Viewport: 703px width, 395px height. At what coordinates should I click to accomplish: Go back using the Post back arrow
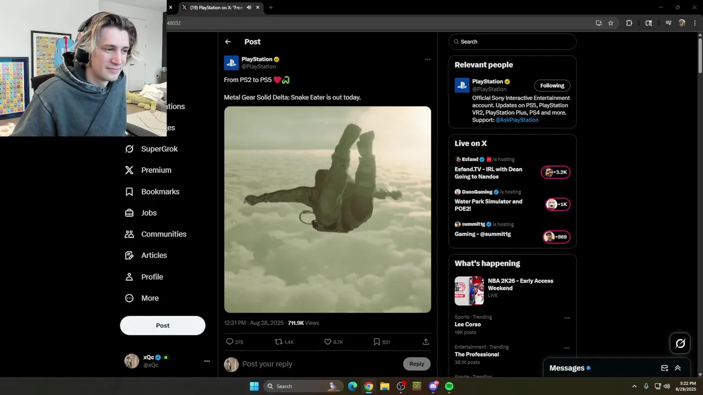point(227,42)
